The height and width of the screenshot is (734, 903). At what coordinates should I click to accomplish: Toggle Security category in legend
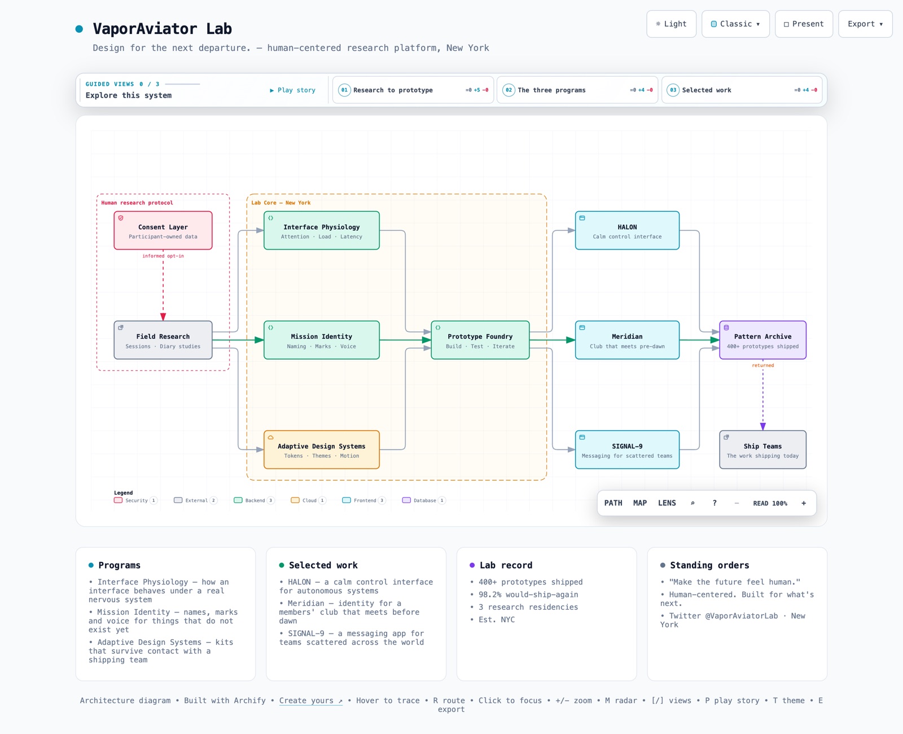(x=135, y=500)
